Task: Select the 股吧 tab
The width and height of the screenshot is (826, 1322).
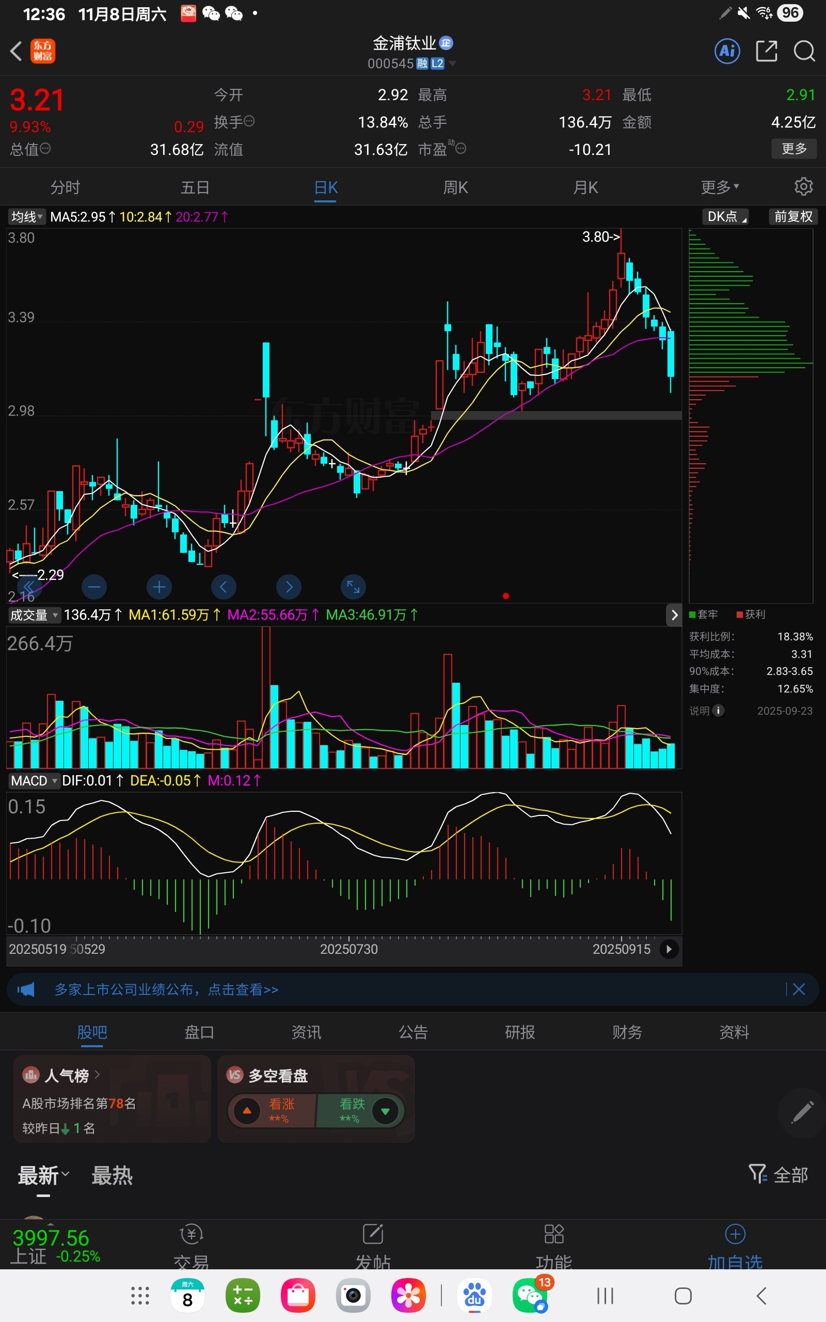Action: click(x=92, y=1032)
